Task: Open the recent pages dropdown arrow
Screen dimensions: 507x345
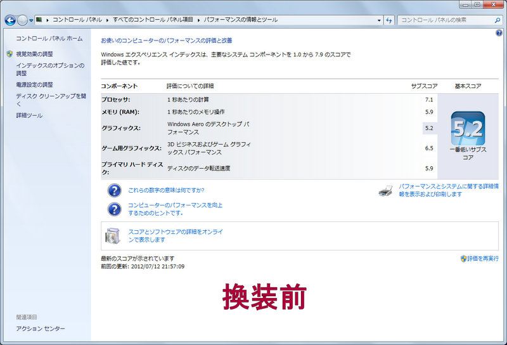Action: click(31, 20)
